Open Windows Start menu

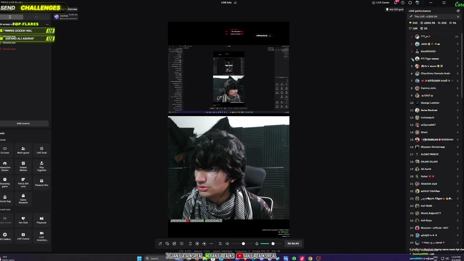[x=139, y=258]
